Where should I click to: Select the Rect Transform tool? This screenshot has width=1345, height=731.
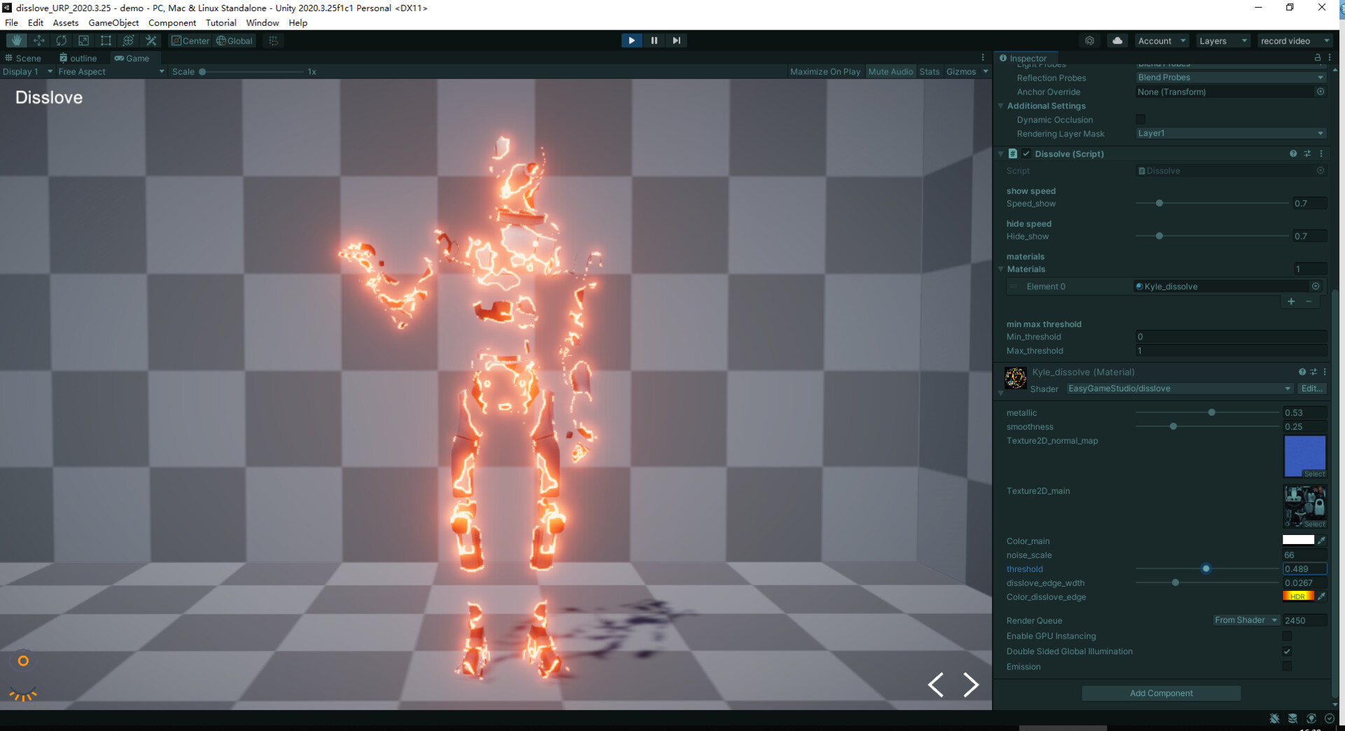(106, 40)
